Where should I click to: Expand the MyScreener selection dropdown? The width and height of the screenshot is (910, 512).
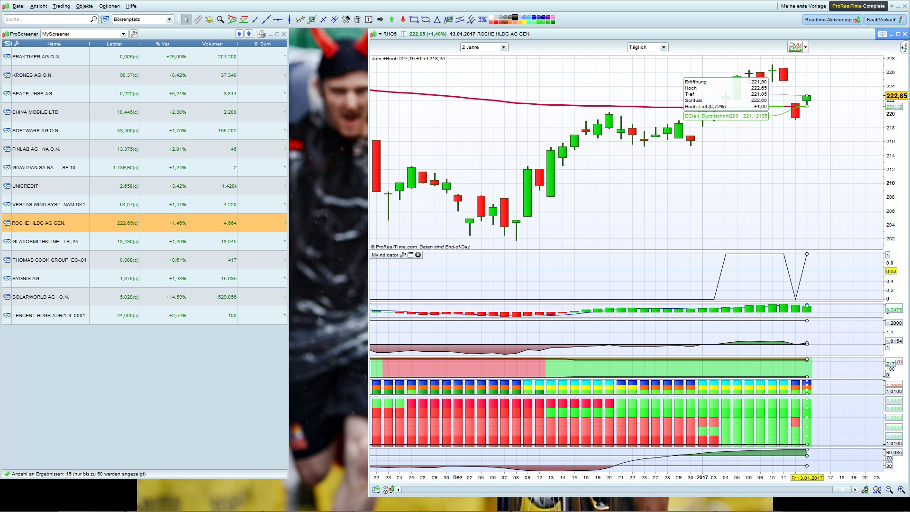[123, 34]
